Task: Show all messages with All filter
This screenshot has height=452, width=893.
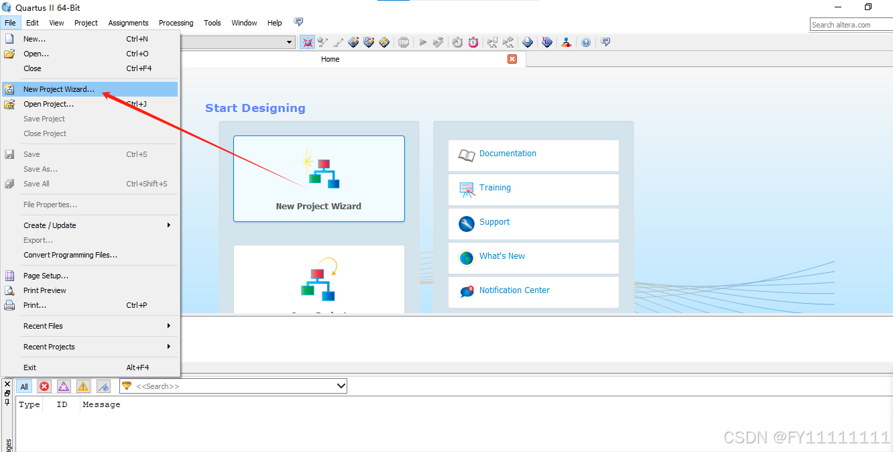Action: coord(24,386)
